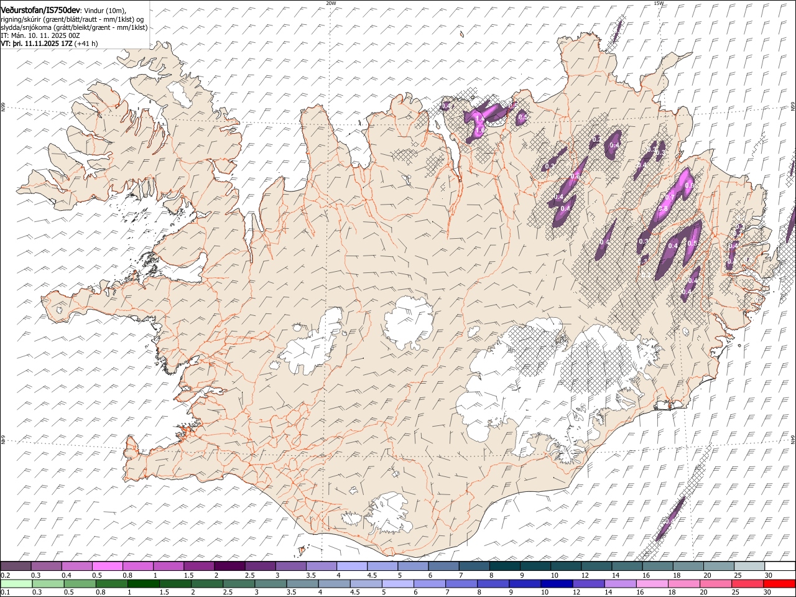Viewport: 796px width, 597px height.
Task: Pick lower legend blue swatch starting at 8
Action: [x=493, y=583]
